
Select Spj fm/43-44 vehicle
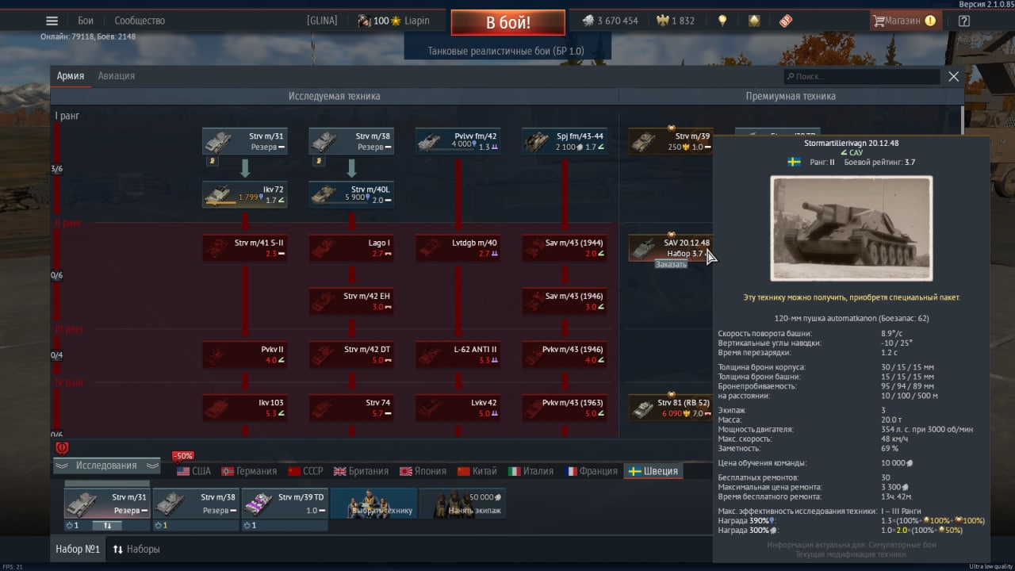pyautogui.click(x=565, y=142)
